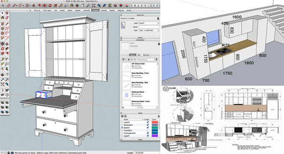The image size is (284, 154).
Task: Open the Type dropdown in Entity Info
Action: [149, 30]
